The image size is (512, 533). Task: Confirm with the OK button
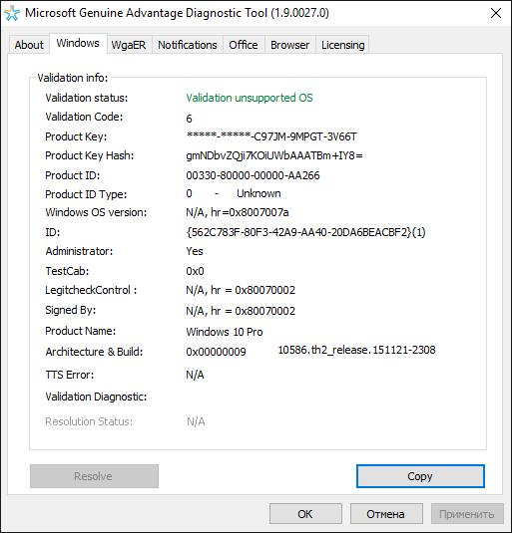click(x=305, y=514)
